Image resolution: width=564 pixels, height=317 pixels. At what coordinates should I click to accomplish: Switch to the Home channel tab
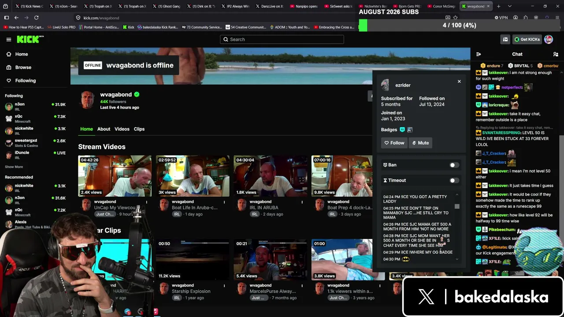click(x=86, y=129)
